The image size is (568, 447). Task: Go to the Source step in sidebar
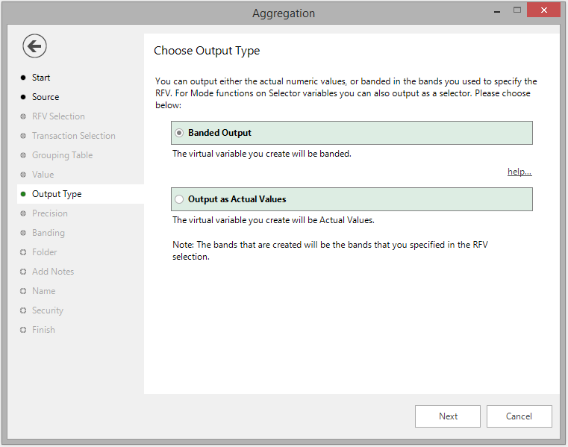[46, 97]
